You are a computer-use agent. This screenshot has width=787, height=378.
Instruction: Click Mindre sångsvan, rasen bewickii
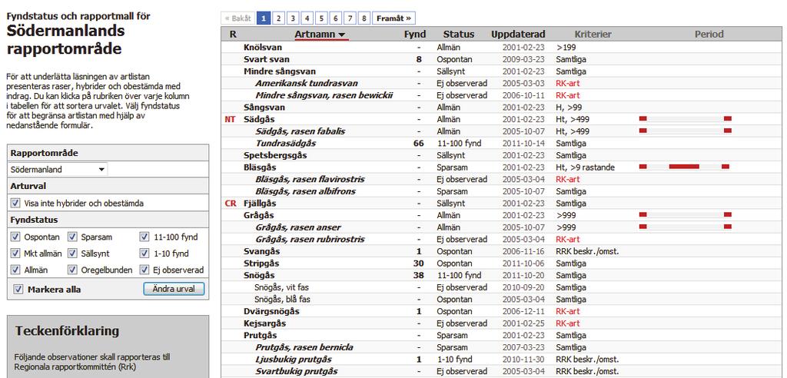tap(324, 95)
